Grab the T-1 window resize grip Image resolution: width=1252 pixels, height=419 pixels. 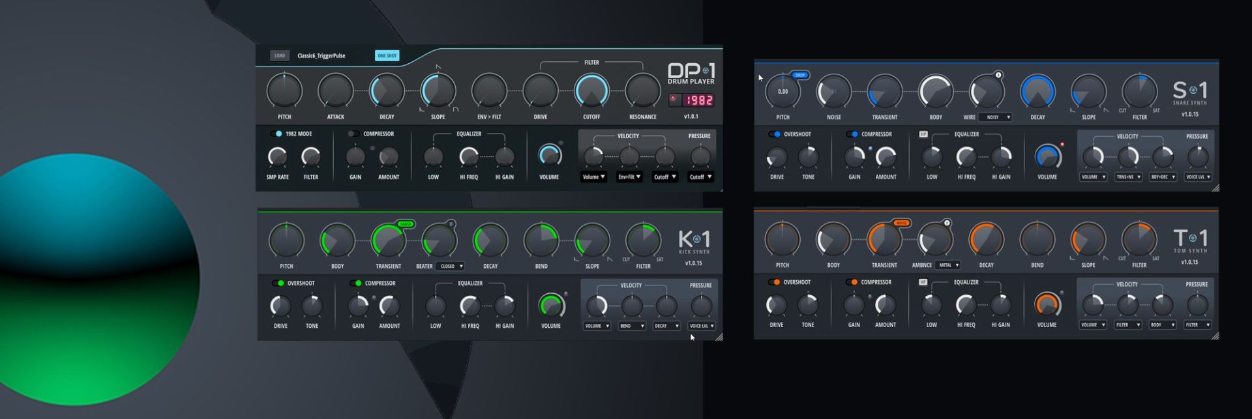pos(1215,336)
